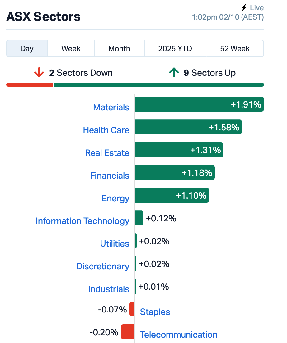Click the red down arrow icon

coord(39,73)
